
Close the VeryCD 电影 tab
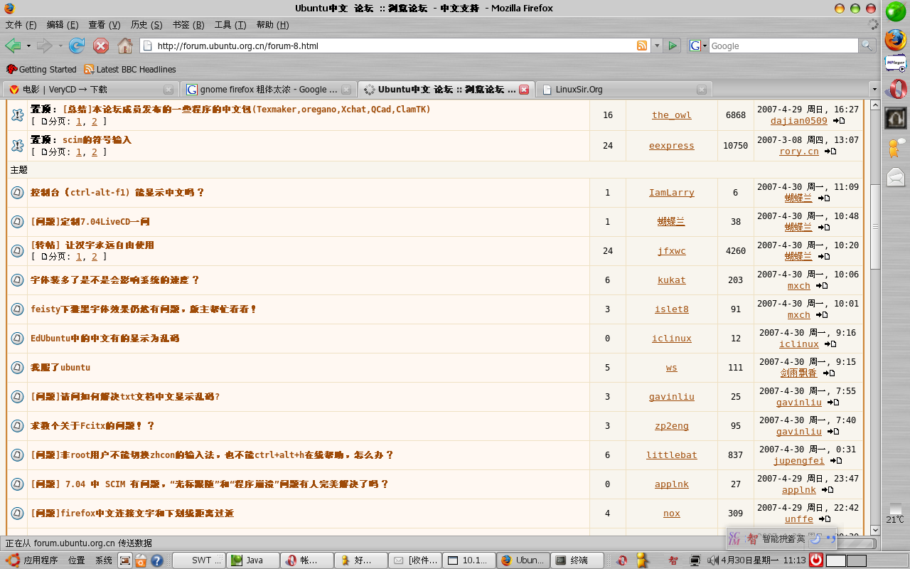168,90
